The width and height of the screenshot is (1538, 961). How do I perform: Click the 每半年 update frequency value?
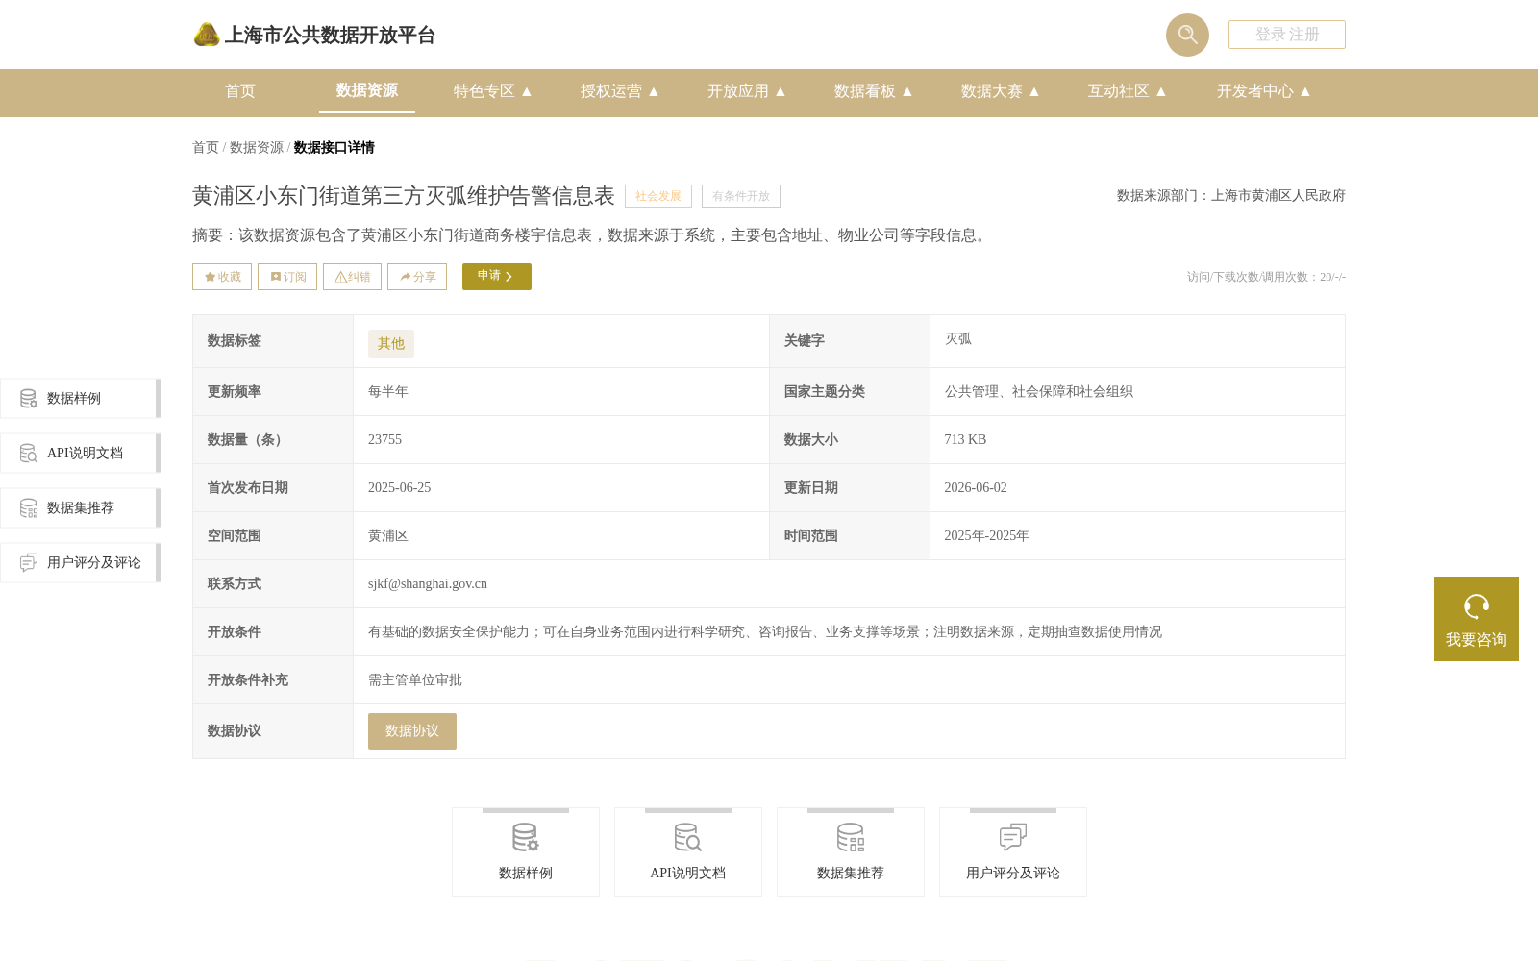(x=388, y=391)
